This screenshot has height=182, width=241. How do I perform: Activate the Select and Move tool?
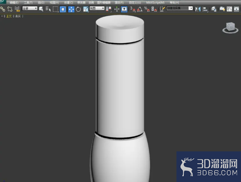point(71,9)
